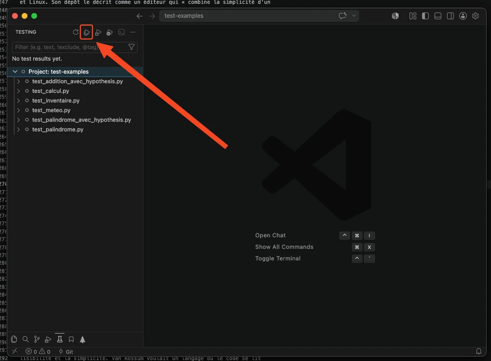Toggle the bottom panel
Image resolution: width=491 pixels, height=361 pixels.
click(x=438, y=16)
